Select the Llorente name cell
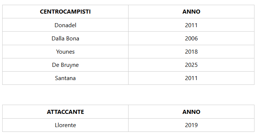This screenshot has height=137, width=260. coord(65,125)
